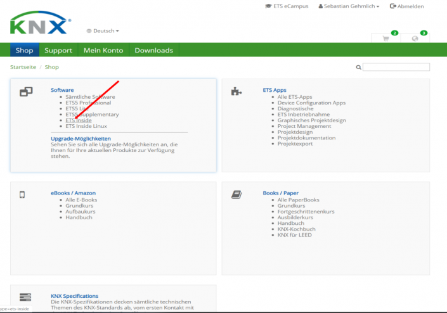Screen dimensions: 447x313
Task: Click the ETS Inside link
Action: 79,120
